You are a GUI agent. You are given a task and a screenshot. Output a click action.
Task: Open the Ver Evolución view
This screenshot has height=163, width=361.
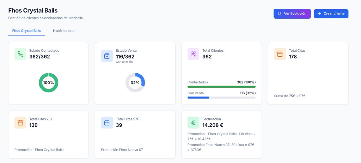click(292, 14)
